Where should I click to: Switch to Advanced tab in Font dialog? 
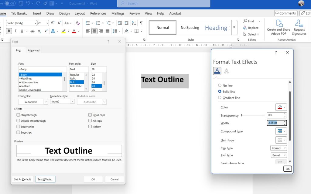pyautogui.click(x=33, y=50)
